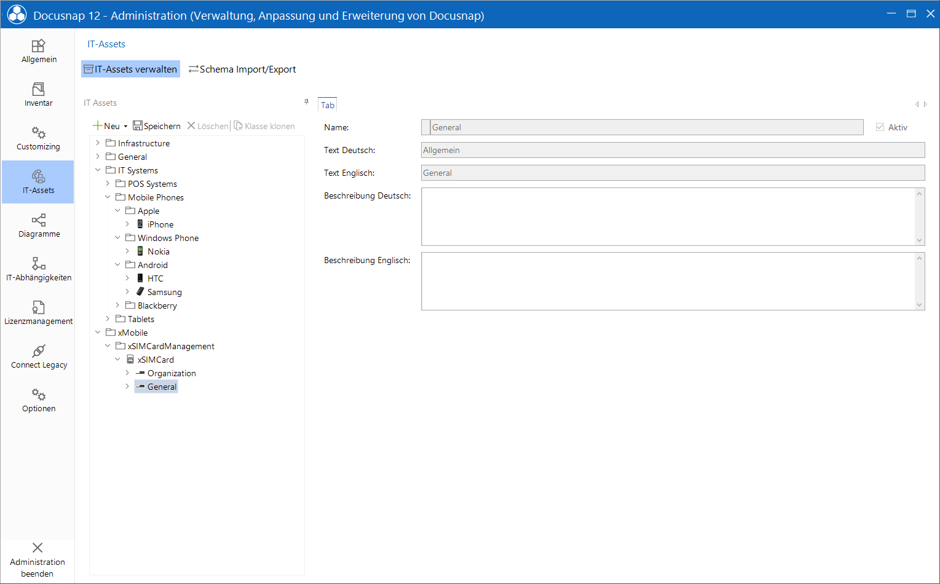Click Administration beenden to exit

(38, 560)
